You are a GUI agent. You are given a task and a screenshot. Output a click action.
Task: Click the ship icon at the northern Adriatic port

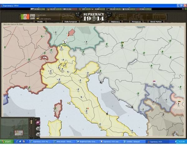pos(101,82)
